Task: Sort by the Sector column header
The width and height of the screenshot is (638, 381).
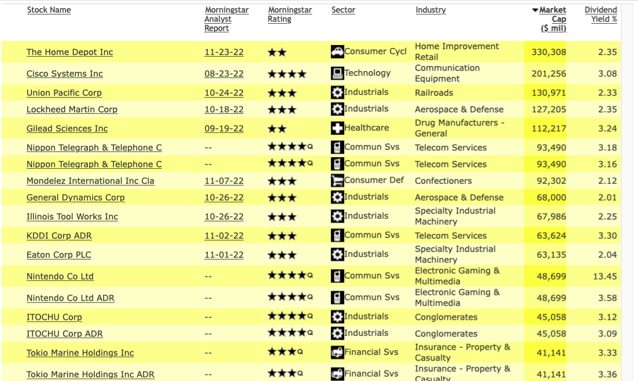Action: [x=343, y=10]
